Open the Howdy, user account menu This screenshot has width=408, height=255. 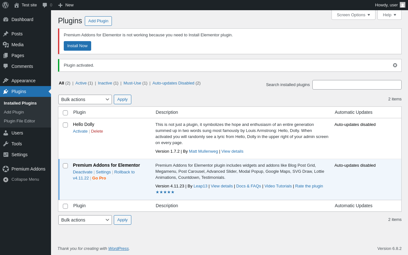tap(390, 5)
